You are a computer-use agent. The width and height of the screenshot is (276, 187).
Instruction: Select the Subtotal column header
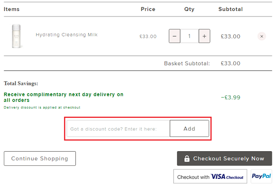click(x=230, y=9)
